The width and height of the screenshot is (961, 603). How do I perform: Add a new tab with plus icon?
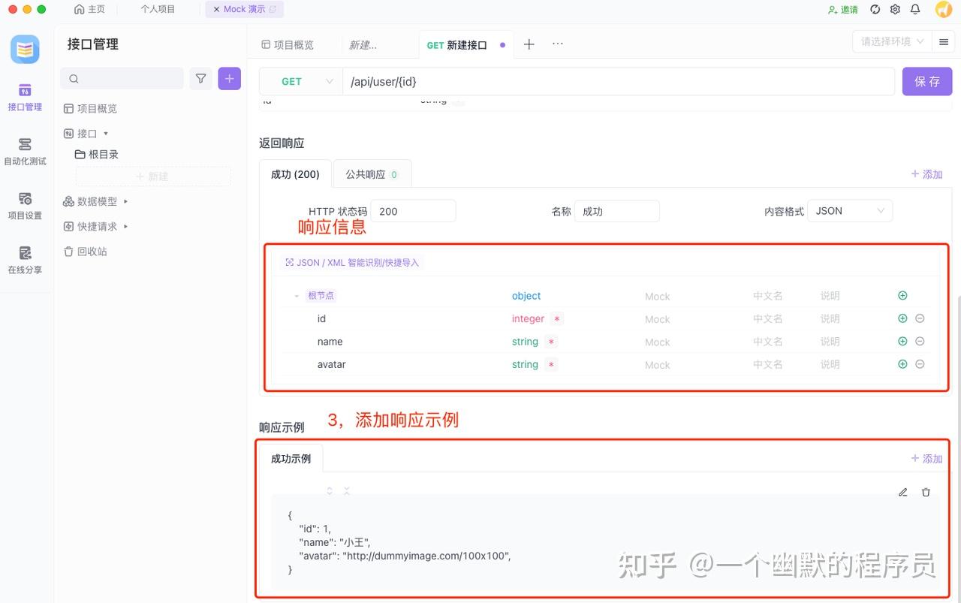529,44
